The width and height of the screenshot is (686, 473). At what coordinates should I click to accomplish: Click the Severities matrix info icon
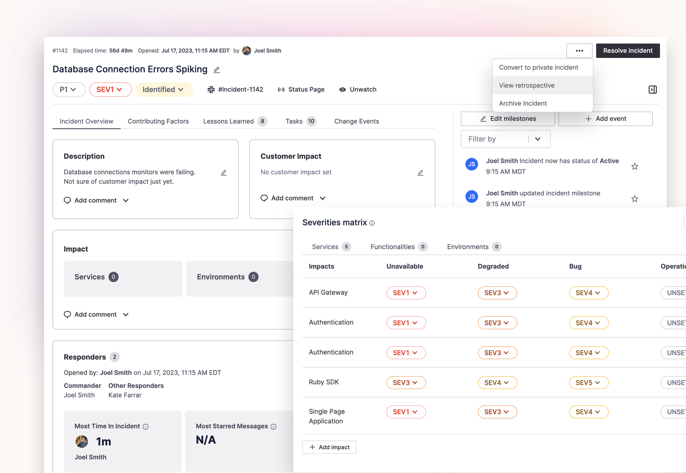372,223
